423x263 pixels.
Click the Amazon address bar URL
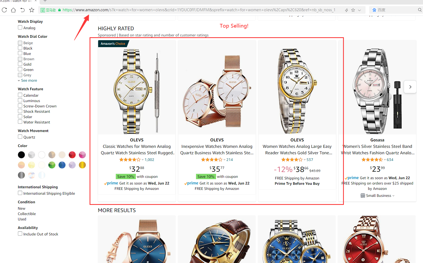[x=199, y=10]
